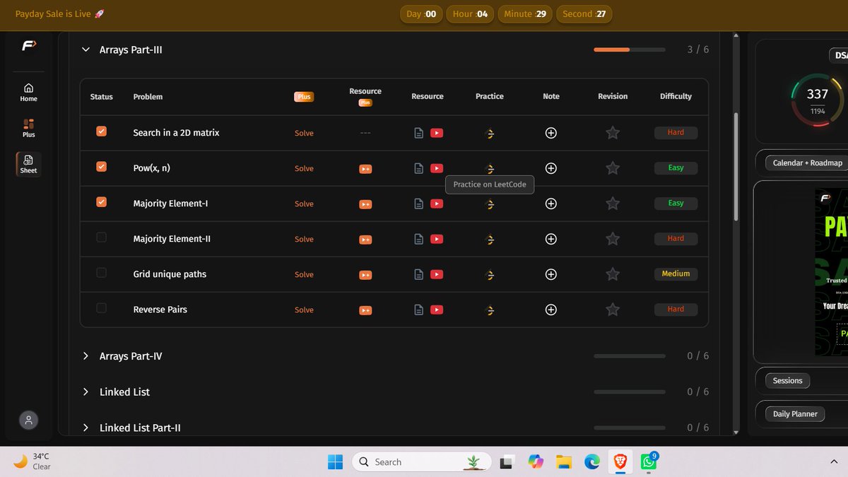
Task: Expand the Arrays Part-IV section
Action: [x=86, y=356]
